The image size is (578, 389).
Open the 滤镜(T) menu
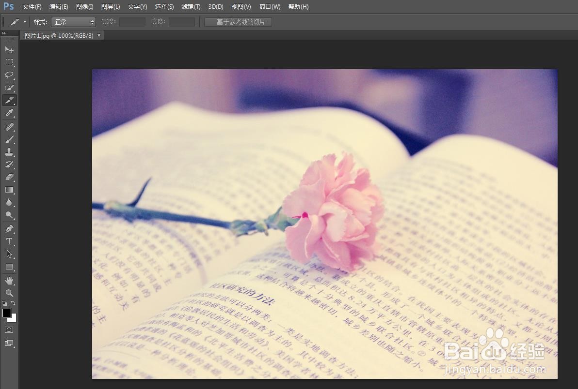point(191,7)
